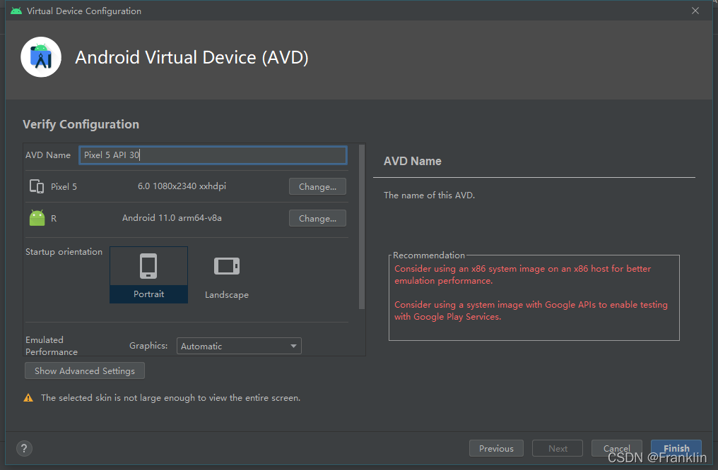Screen dimensions: 718x470
Task: Close the Virtual Device Configuration dialog
Action: click(695, 11)
